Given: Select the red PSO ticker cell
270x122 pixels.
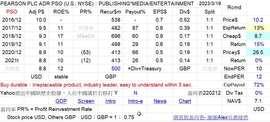Looking at the screenshot, I should pyautogui.click(x=12, y=12).
